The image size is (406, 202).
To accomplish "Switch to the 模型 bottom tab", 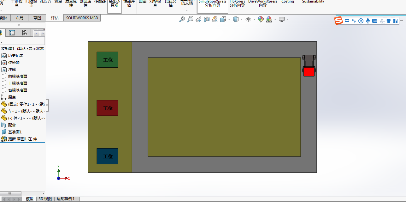I will [30, 199].
